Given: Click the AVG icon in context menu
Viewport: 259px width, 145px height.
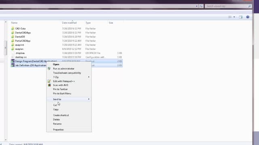Looking at the screenshot, I should click(x=49, y=85).
